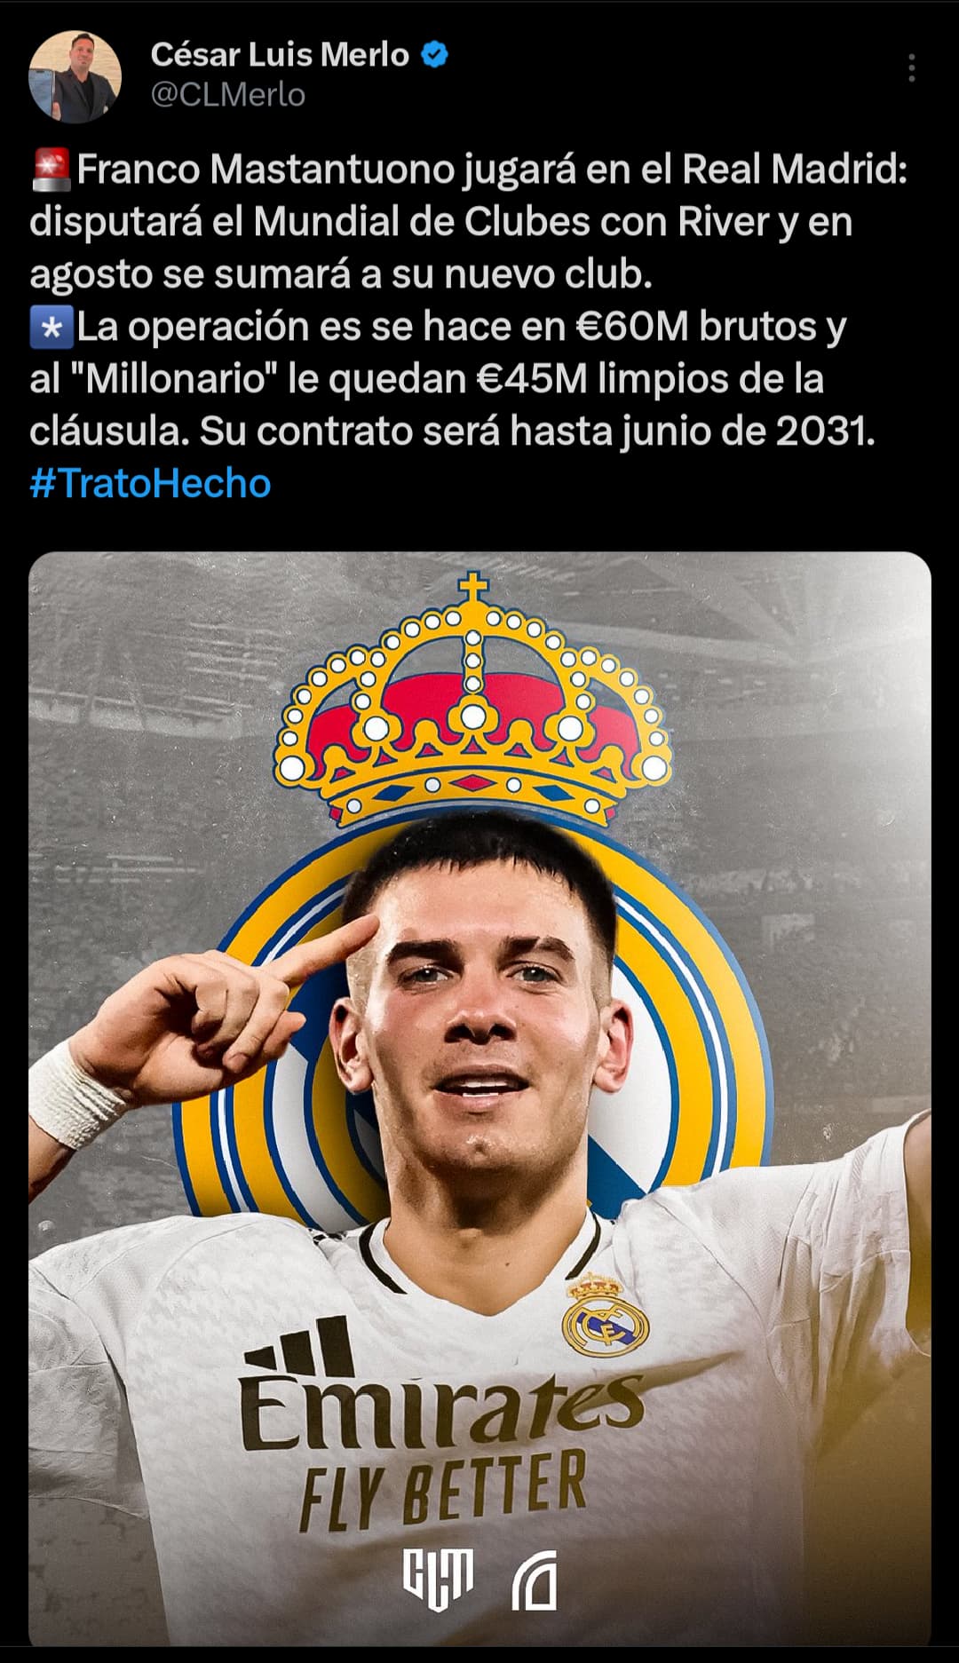Click the €60M brutos text line
This screenshot has height=1663, width=959.
[x=439, y=327]
